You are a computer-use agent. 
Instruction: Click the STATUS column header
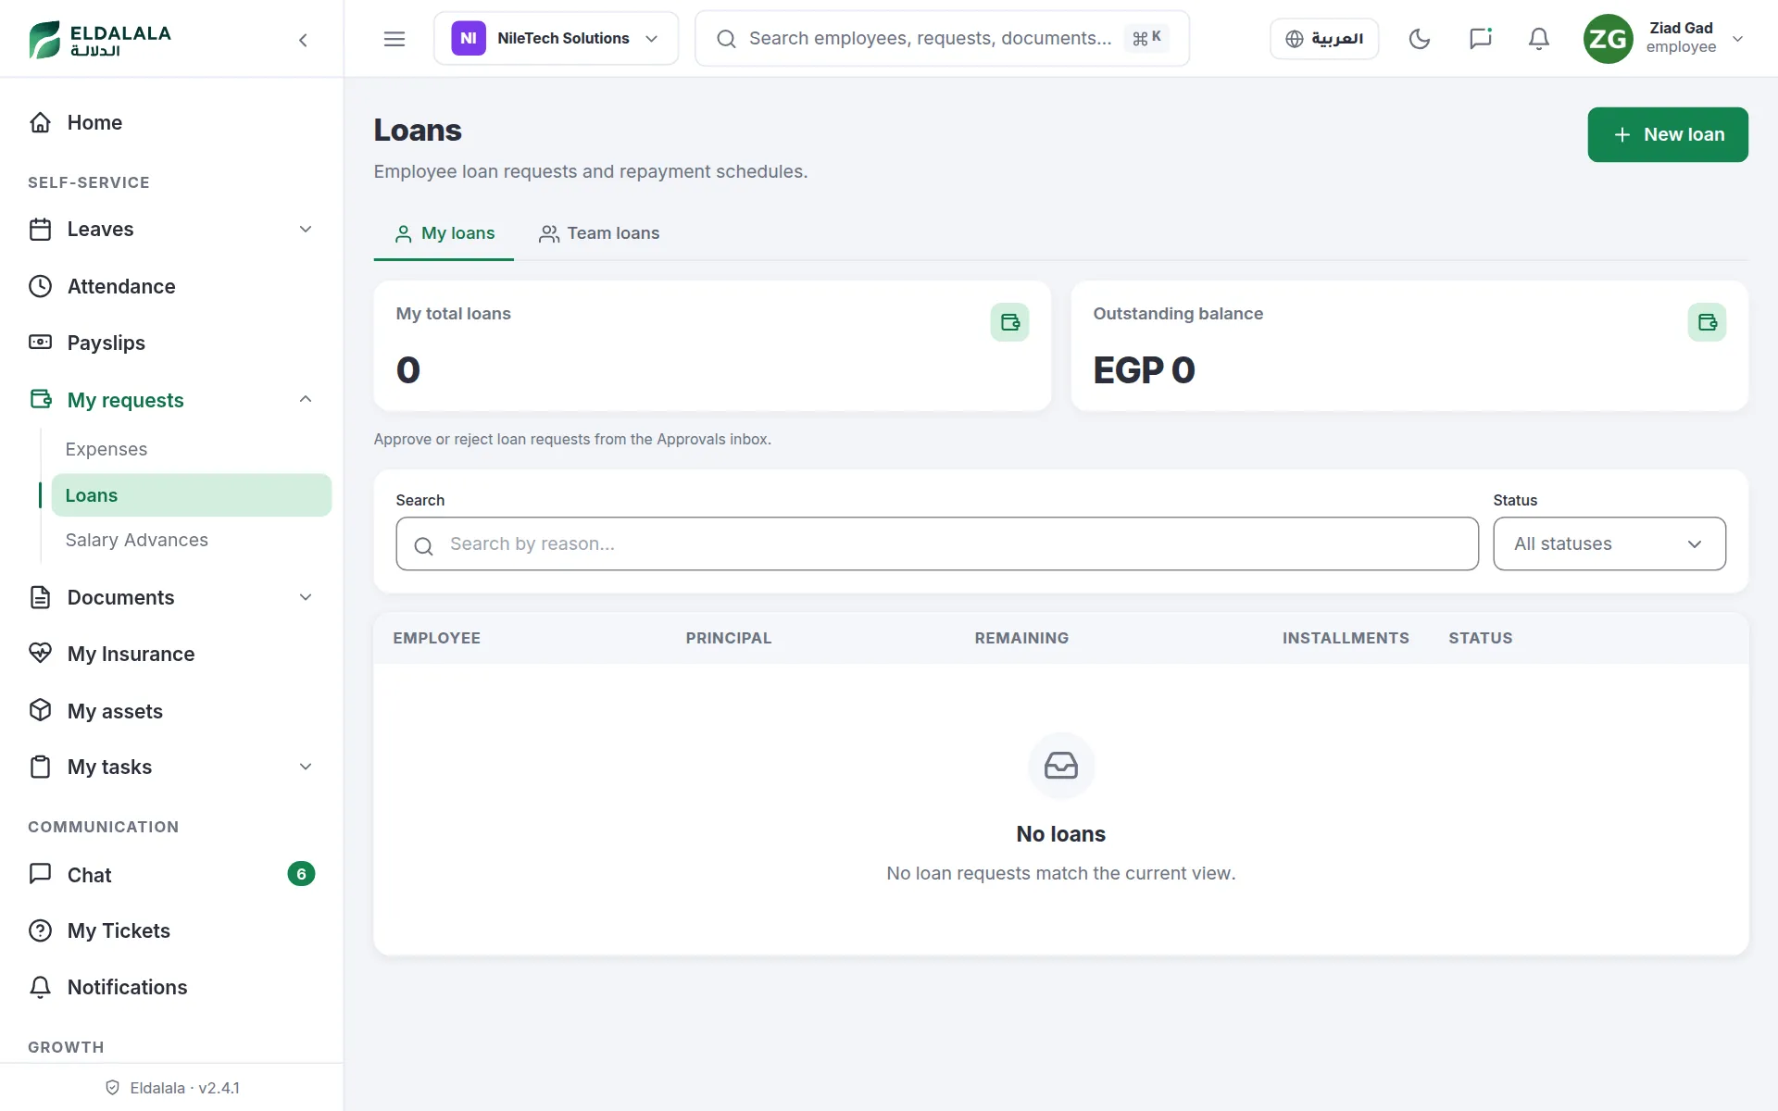[1481, 638]
